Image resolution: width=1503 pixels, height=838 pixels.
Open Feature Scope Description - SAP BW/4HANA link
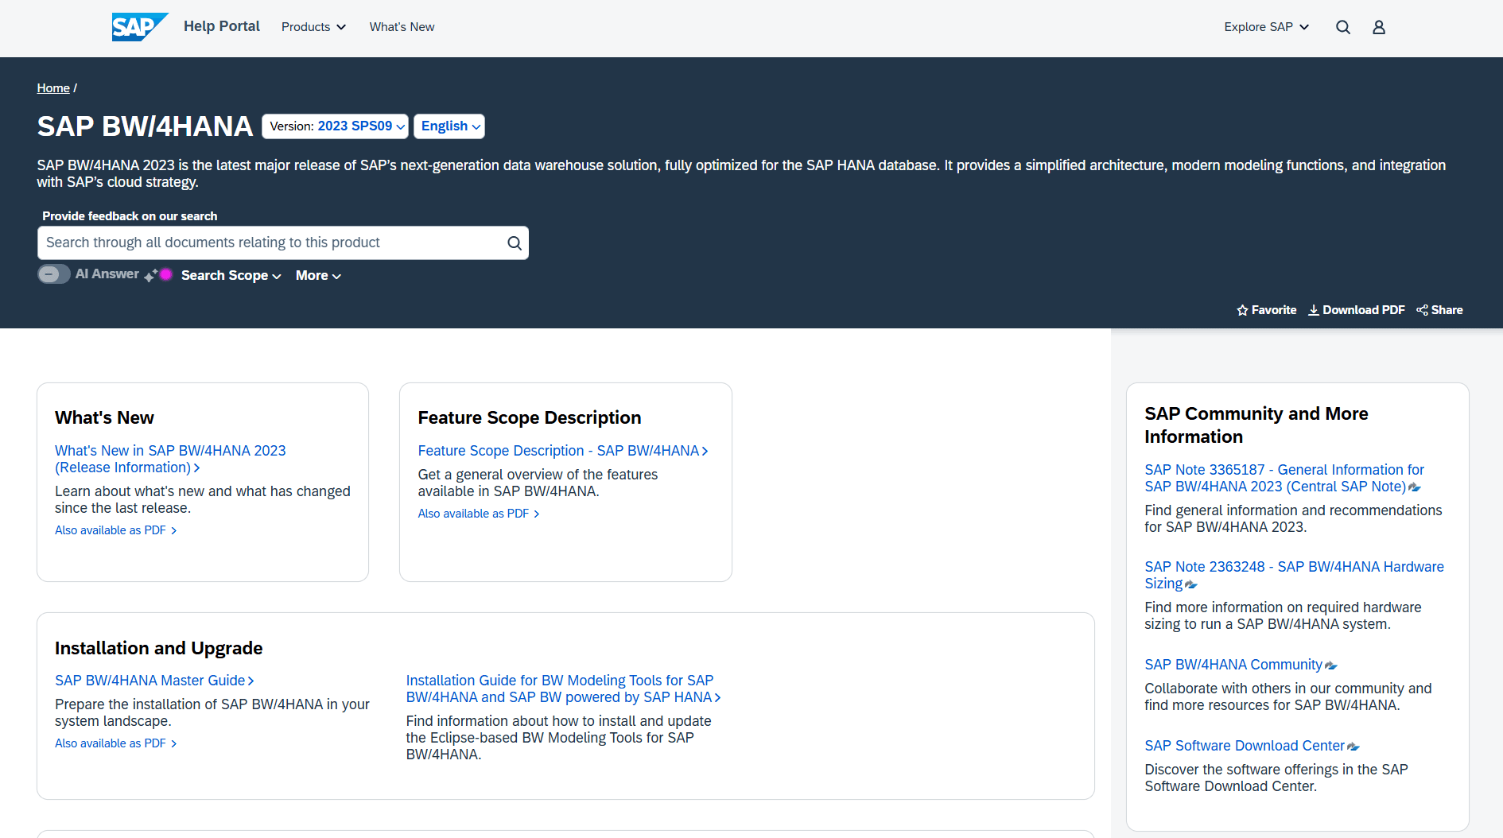(563, 451)
